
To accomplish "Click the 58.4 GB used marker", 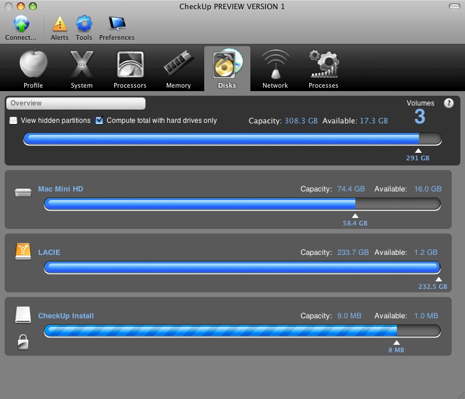I will pos(355,220).
